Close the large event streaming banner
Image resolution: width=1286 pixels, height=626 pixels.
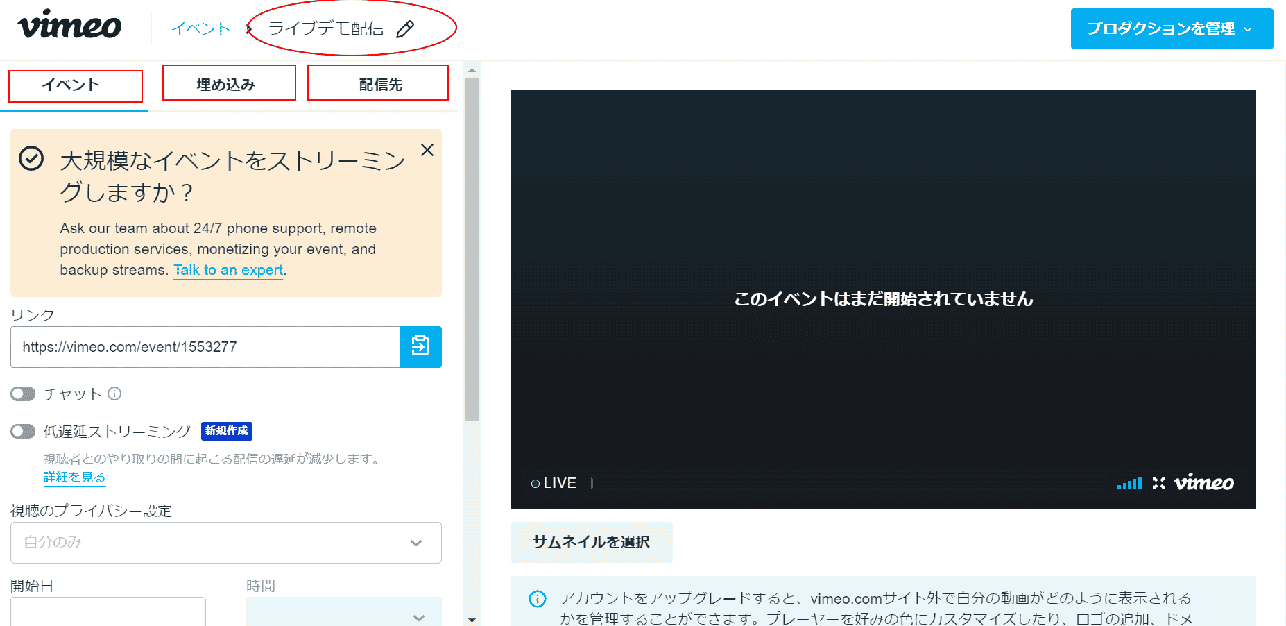click(427, 150)
